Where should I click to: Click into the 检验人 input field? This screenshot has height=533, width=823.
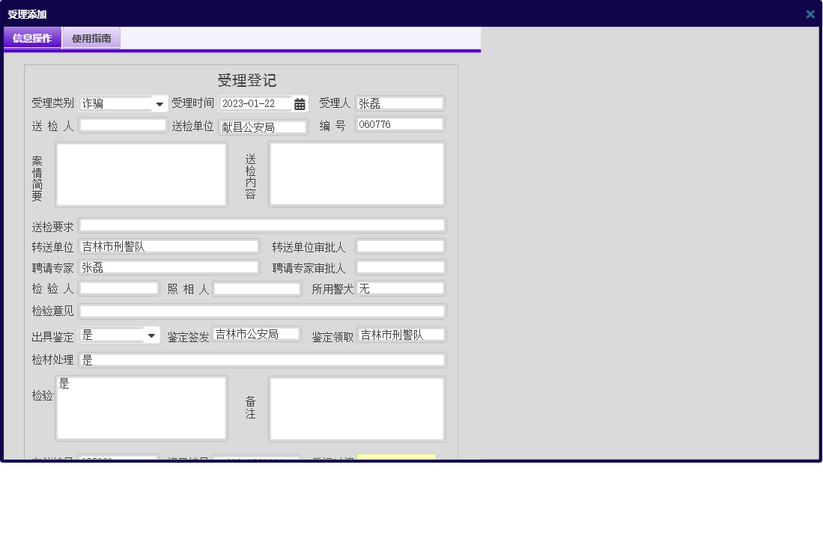point(118,287)
